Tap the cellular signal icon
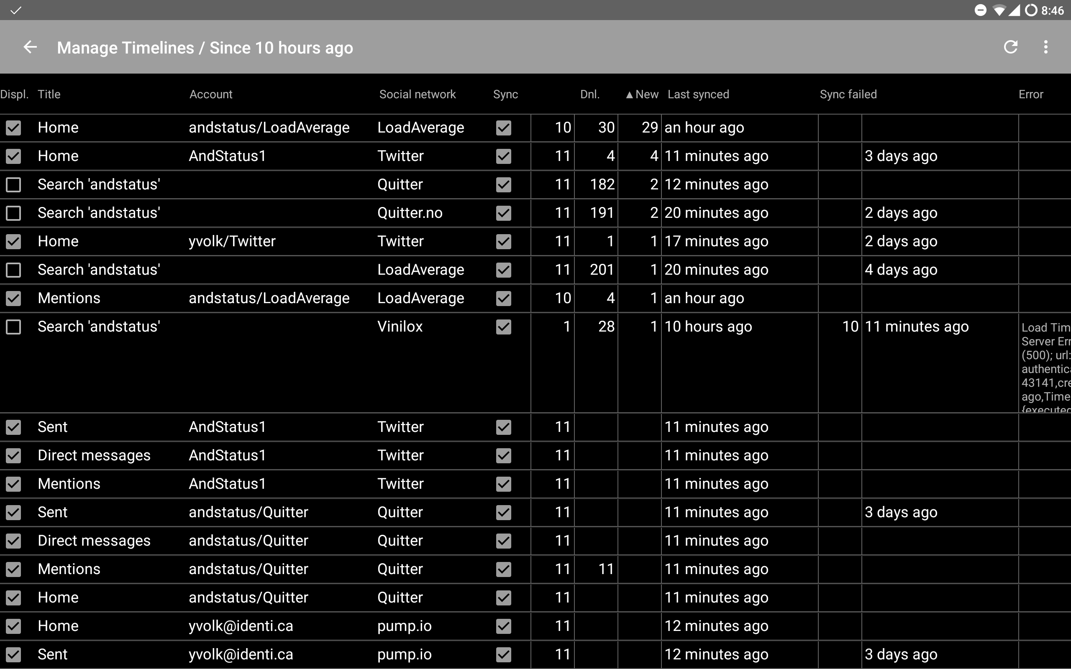The width and height of the screenshot is (1071, 669). tap(1015, 10)
